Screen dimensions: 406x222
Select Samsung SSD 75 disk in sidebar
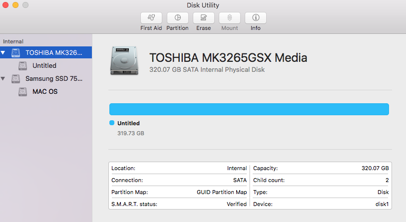coord(54,79)
